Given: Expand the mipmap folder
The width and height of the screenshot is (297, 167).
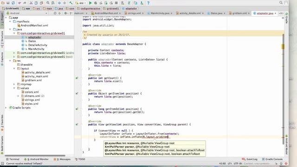Looking at the screenshot, I should click(x=14, y=84).
